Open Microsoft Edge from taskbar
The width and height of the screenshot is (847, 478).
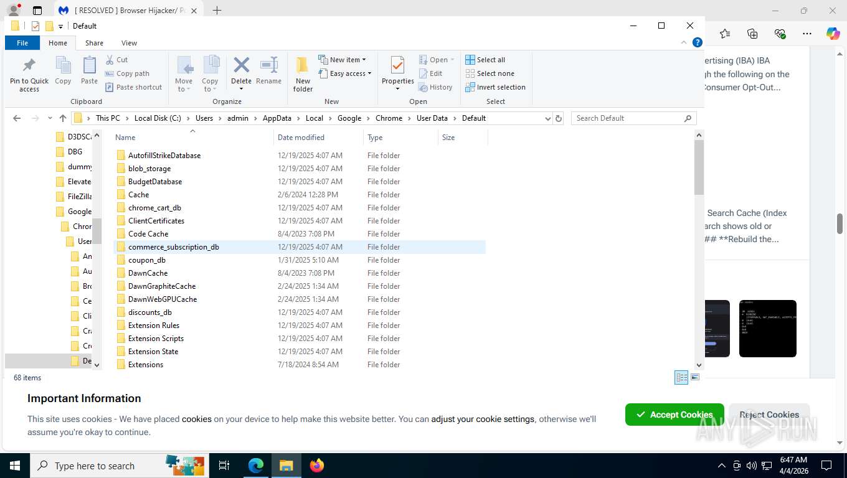coord(256,465)
